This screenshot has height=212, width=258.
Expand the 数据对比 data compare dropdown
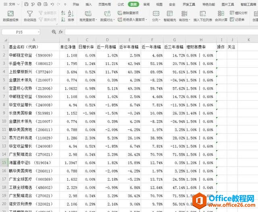[x=114, y=20]
